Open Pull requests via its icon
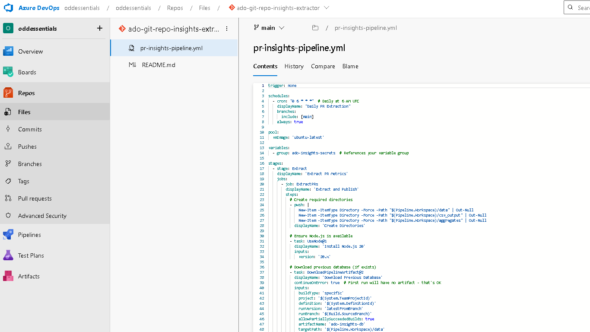 (8, 198)
